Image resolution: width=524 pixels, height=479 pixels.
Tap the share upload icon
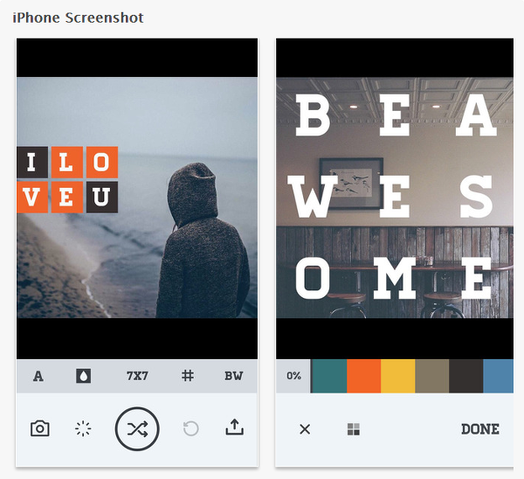click(235, 427)
